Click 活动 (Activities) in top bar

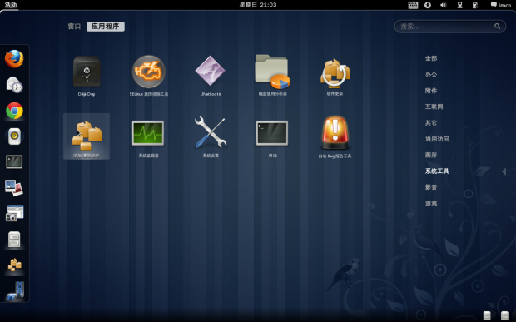pyautogui.click(x=11, y=5)
